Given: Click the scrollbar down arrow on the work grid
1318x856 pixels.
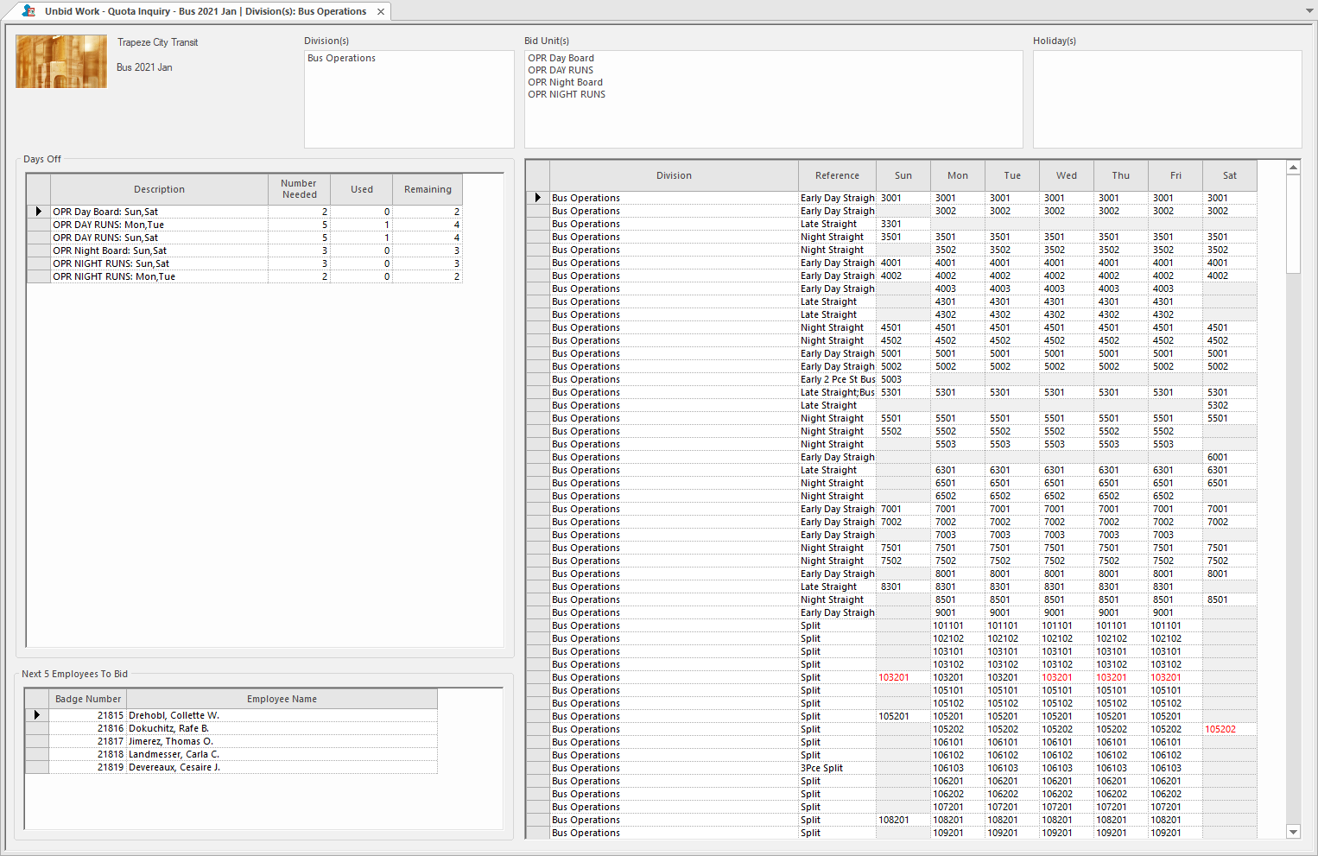Looking at the screenshot, I should pos(1293,831).
